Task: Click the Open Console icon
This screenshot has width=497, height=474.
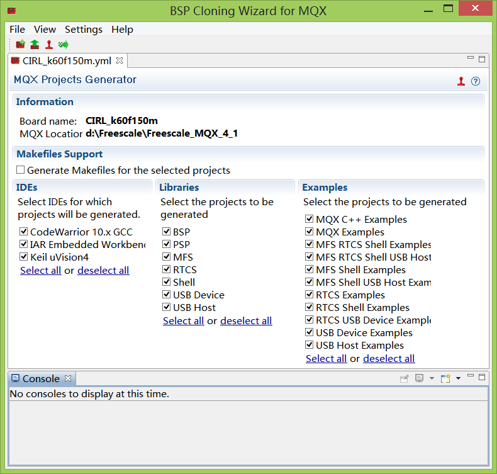Action: (445, 378)
